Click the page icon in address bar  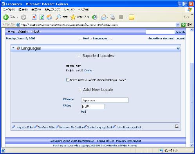[x=18, y=25]
